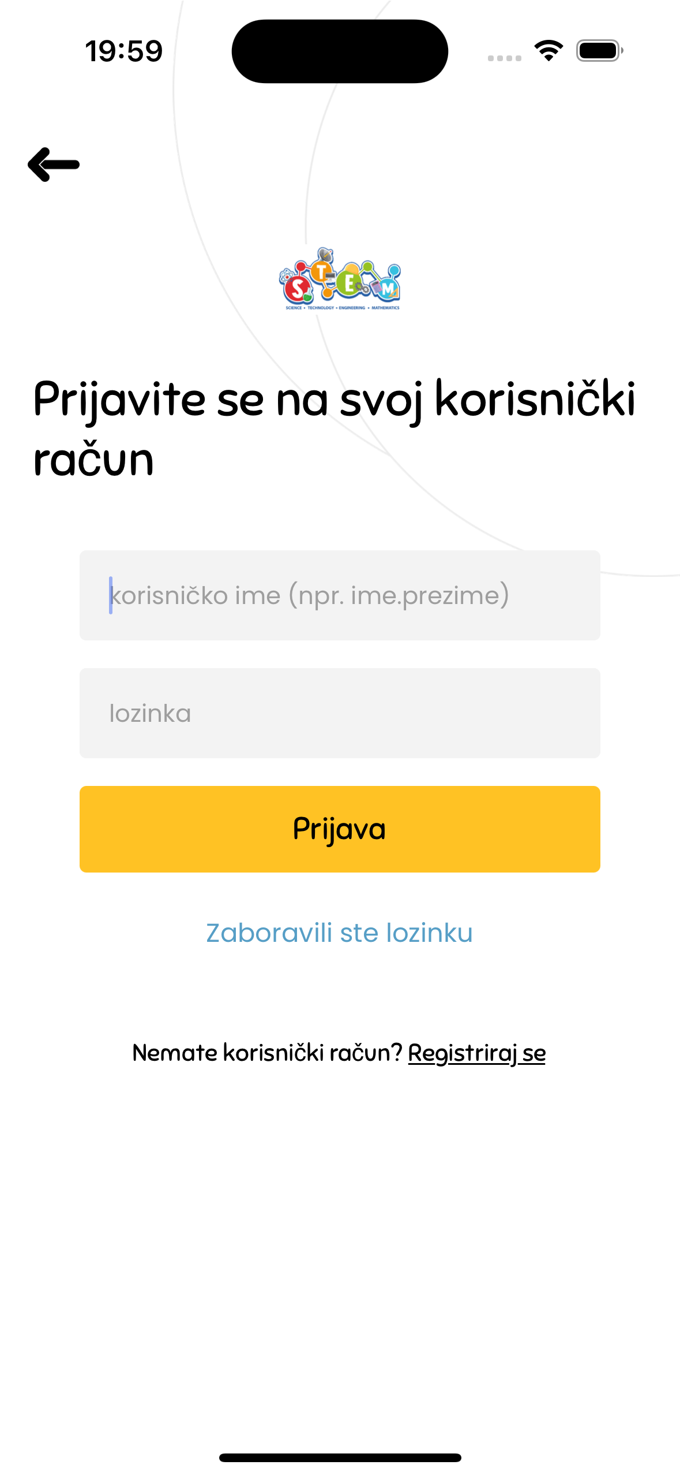Tap the Wi-Fi status icon

[548, 51]
